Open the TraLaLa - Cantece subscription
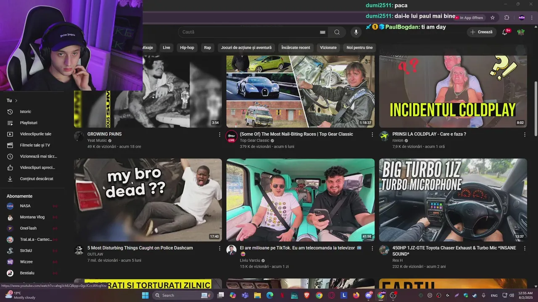This screenshot has width=538, height=302. [32, 240]
